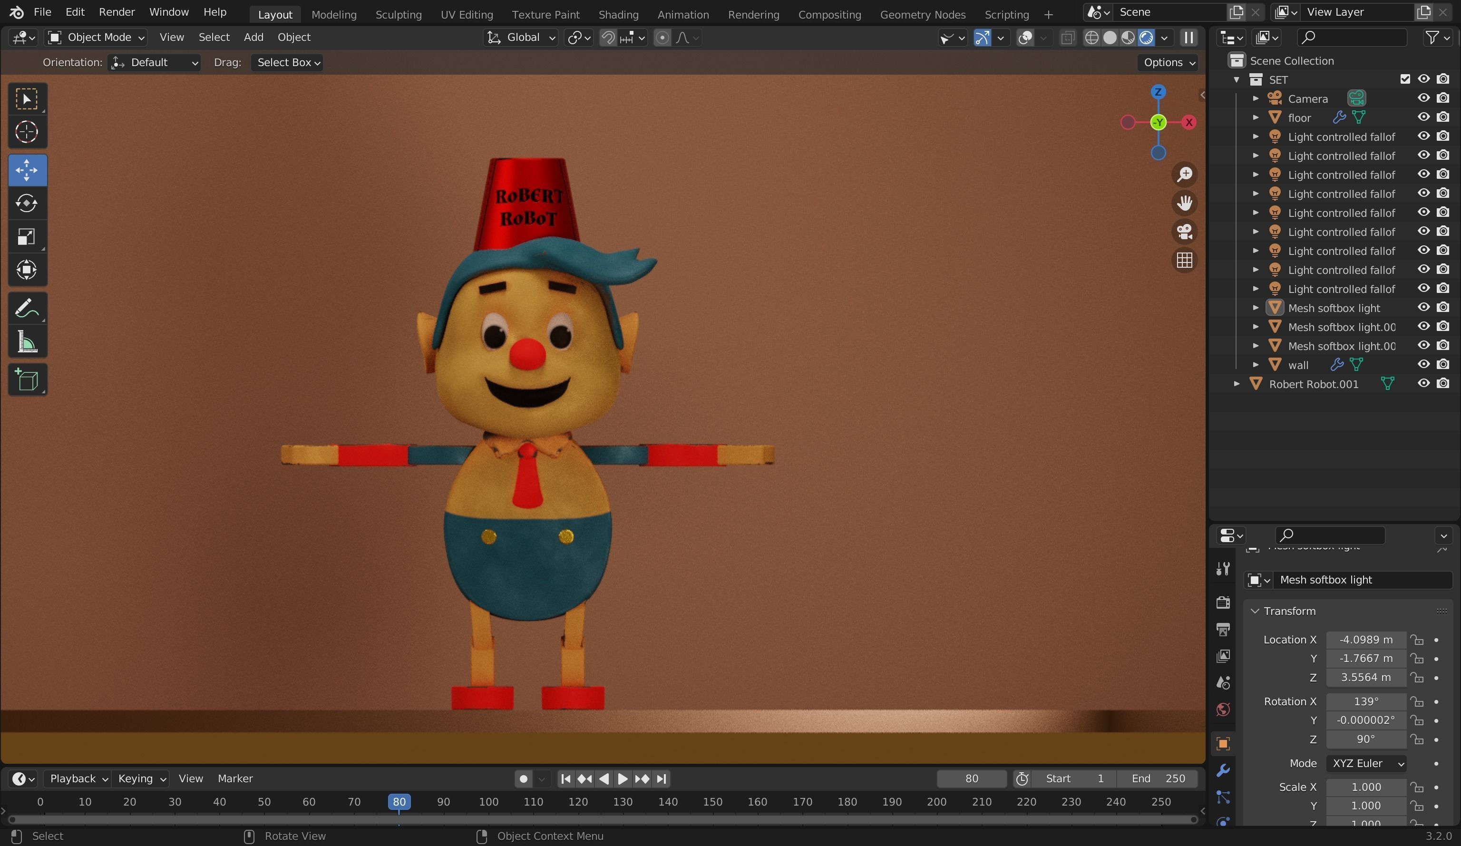
Task: Activate the Scale tool
Action: click(x=27, y=236)
